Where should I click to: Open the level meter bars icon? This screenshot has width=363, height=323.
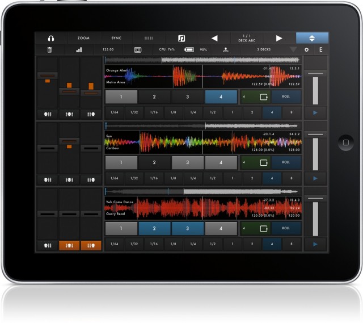[79, 50]
